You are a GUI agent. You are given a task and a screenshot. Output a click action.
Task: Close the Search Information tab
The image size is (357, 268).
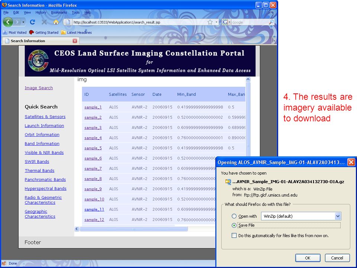click(75, 41)
